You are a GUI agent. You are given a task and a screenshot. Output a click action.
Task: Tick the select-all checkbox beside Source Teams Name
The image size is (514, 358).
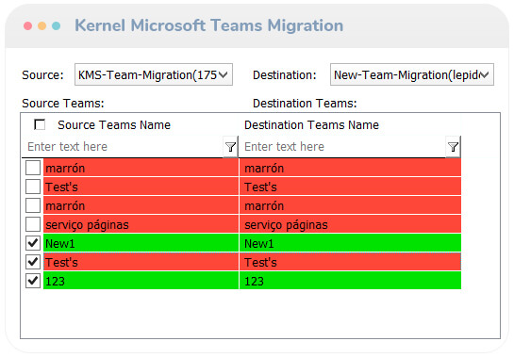(x=40, y=124)
